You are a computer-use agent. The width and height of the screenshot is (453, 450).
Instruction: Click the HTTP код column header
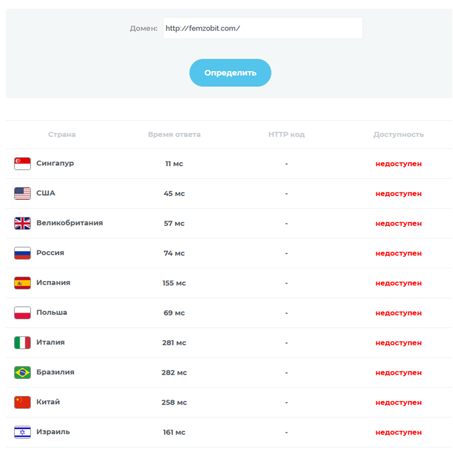pos(286,135)
